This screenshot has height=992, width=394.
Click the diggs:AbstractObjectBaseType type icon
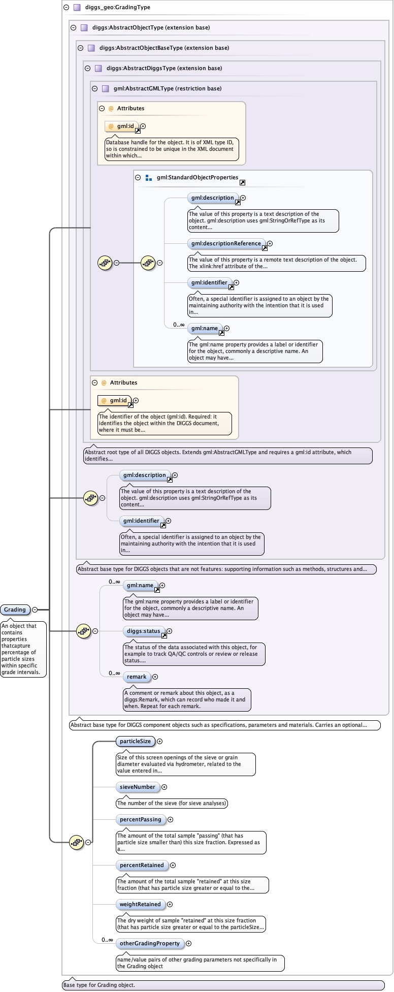click(91, 48)
